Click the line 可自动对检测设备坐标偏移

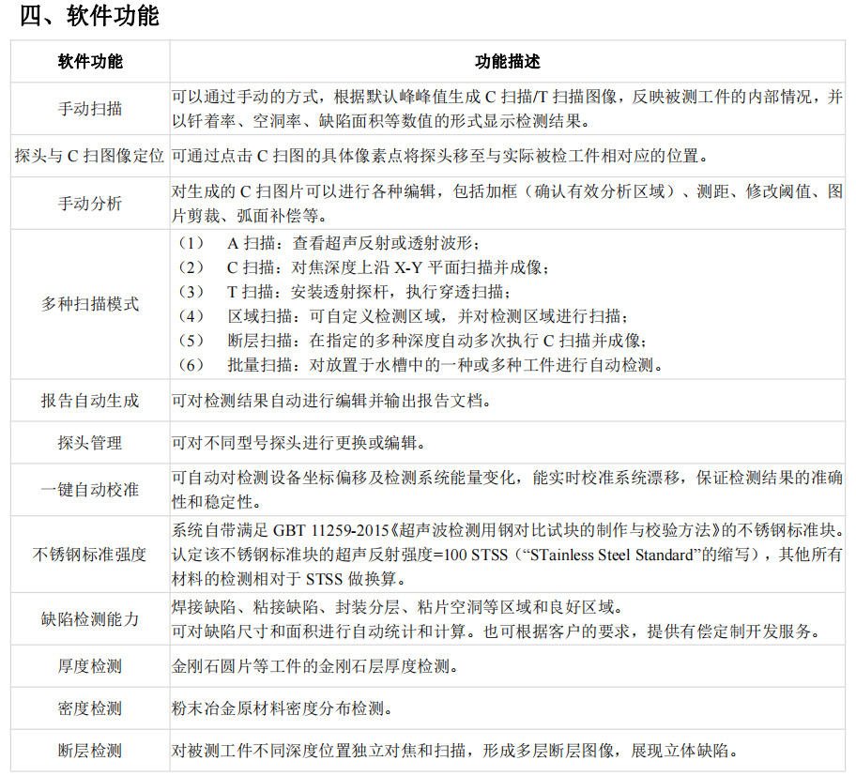coord(507,478)
